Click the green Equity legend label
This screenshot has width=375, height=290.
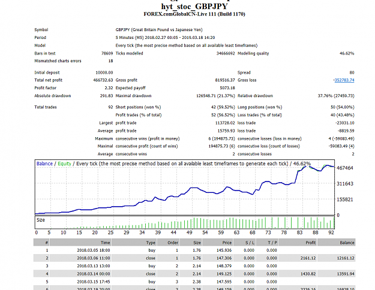coord(64,164)
